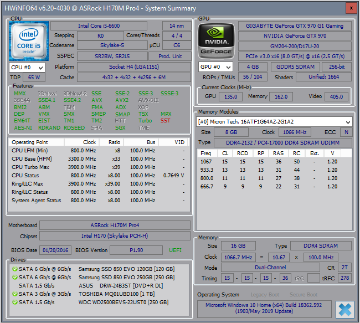Click status icon of Samsung 850 EVO 120GB
This screenshot has height=323, width=360.
[15, 269]
